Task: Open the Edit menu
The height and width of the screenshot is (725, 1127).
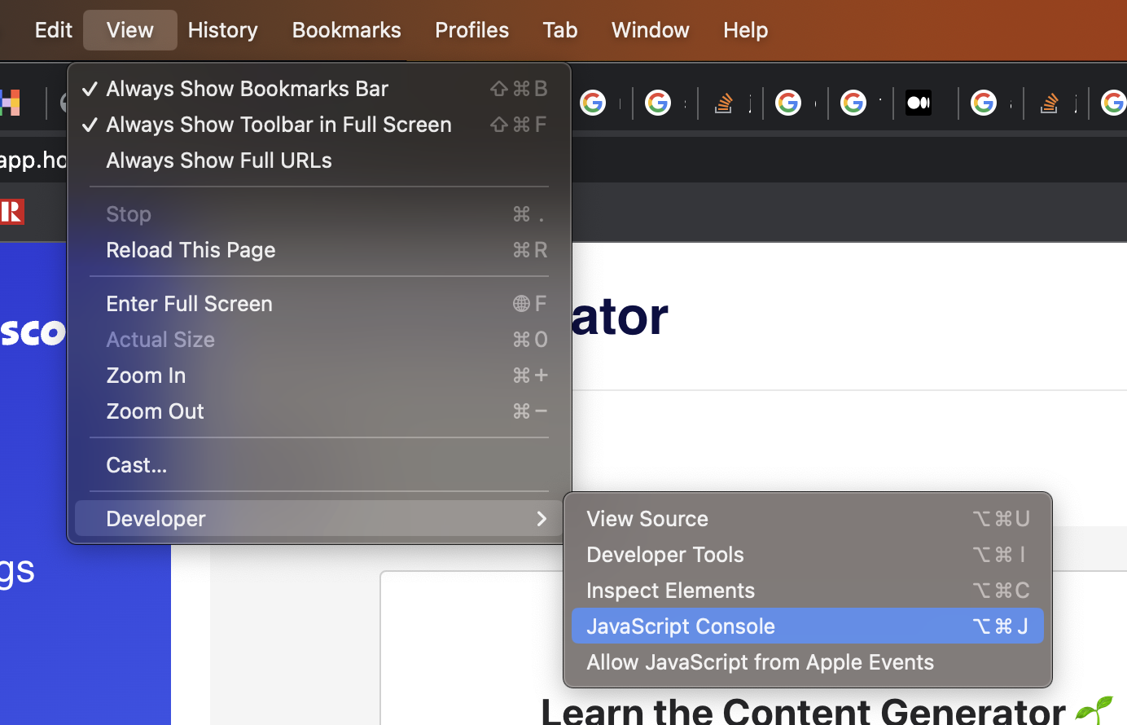Action: coord(53,30)
